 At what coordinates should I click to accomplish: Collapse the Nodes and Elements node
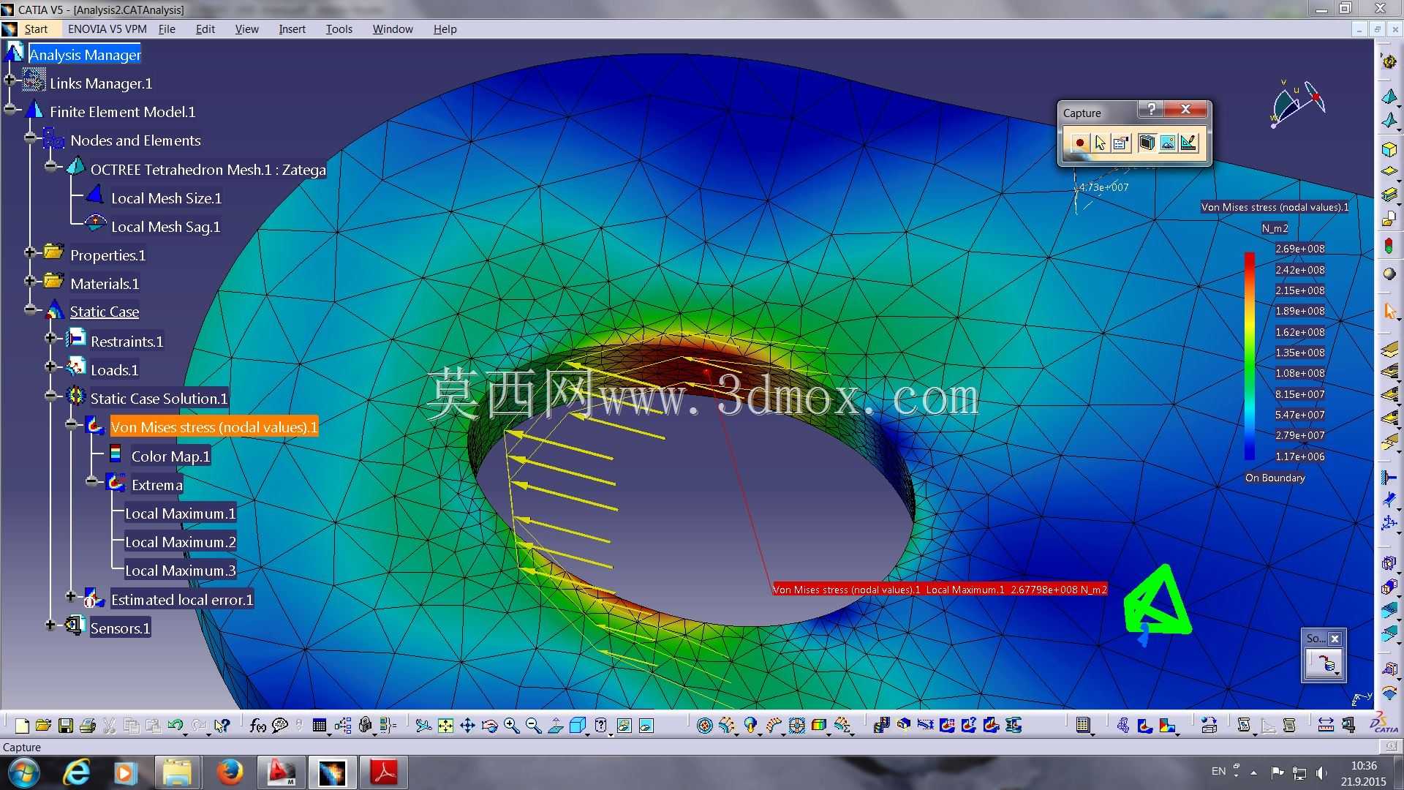tap(30, 138)
